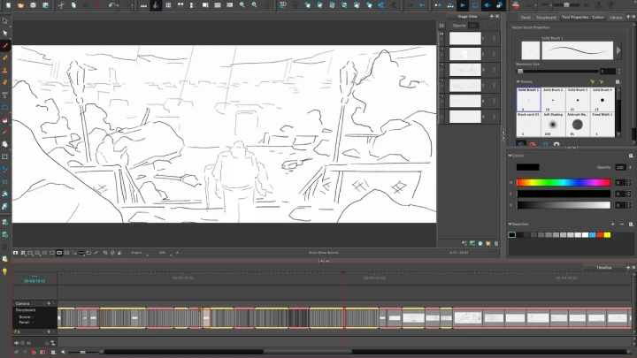Choose the Airbrush preset thumbnail
This screenshot has width=637, height=358.
tap(577, 125)
